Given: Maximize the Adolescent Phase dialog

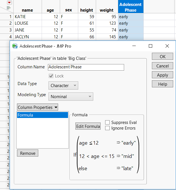Looking at the screenshot, I should (150, 46).
